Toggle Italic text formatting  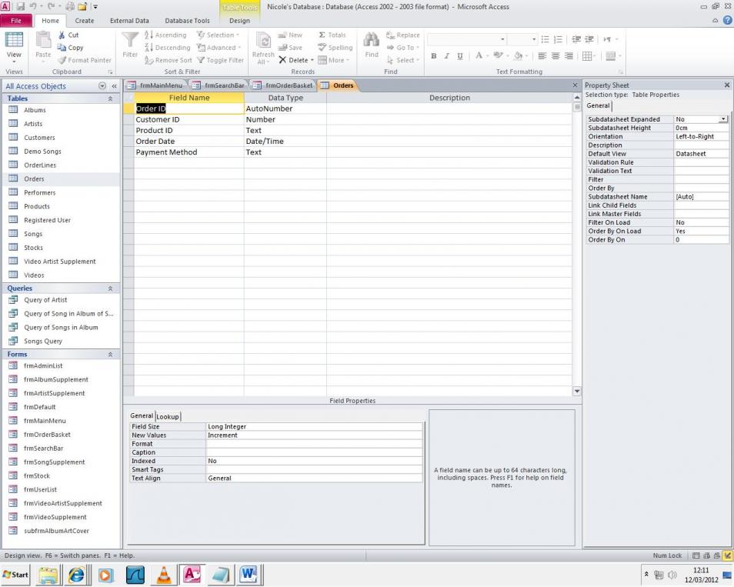pyautogui.click(x=446, y=56)
